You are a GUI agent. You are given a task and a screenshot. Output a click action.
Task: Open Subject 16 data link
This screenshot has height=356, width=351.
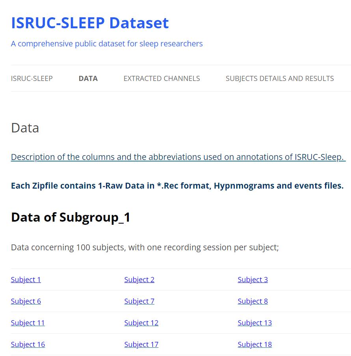tap(28, 344)
